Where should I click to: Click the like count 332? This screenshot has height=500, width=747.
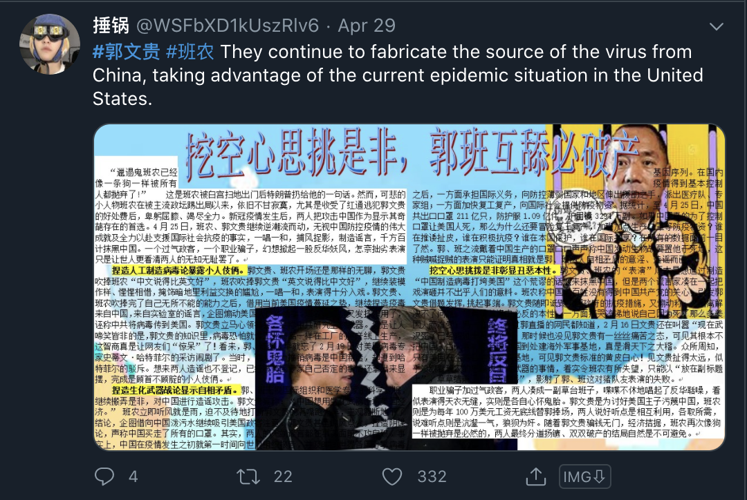pos(432,477)
